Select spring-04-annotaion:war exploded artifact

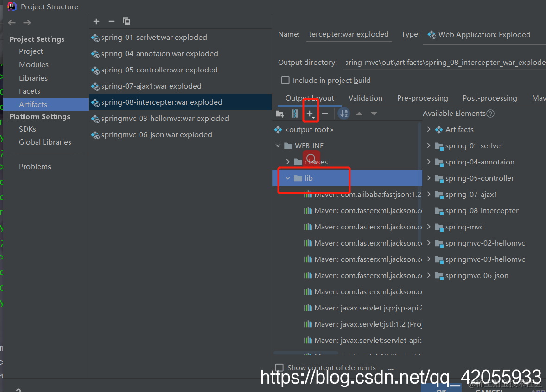click(180, 54)
